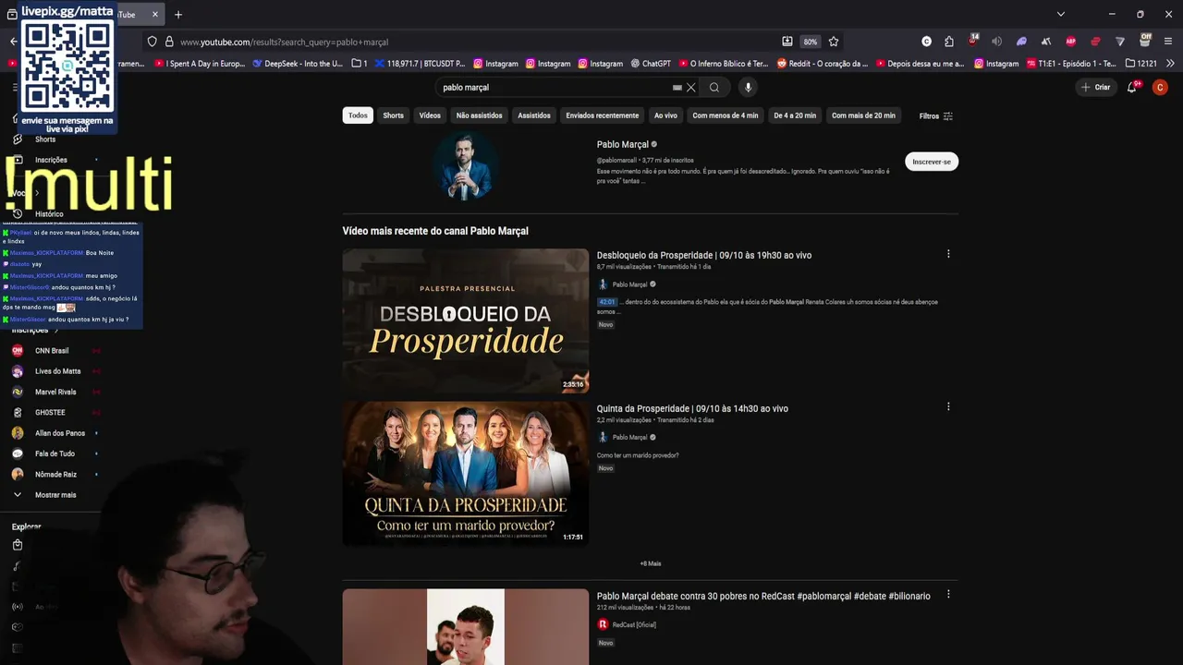Open Desbloqueio da Prosperidade video title

pyautogui.click(x=704, y=255)
